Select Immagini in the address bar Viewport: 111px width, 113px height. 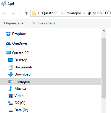pos(73,13)
